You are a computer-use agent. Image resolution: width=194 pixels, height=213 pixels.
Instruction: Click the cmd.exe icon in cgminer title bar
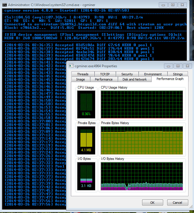click(5, 5)
